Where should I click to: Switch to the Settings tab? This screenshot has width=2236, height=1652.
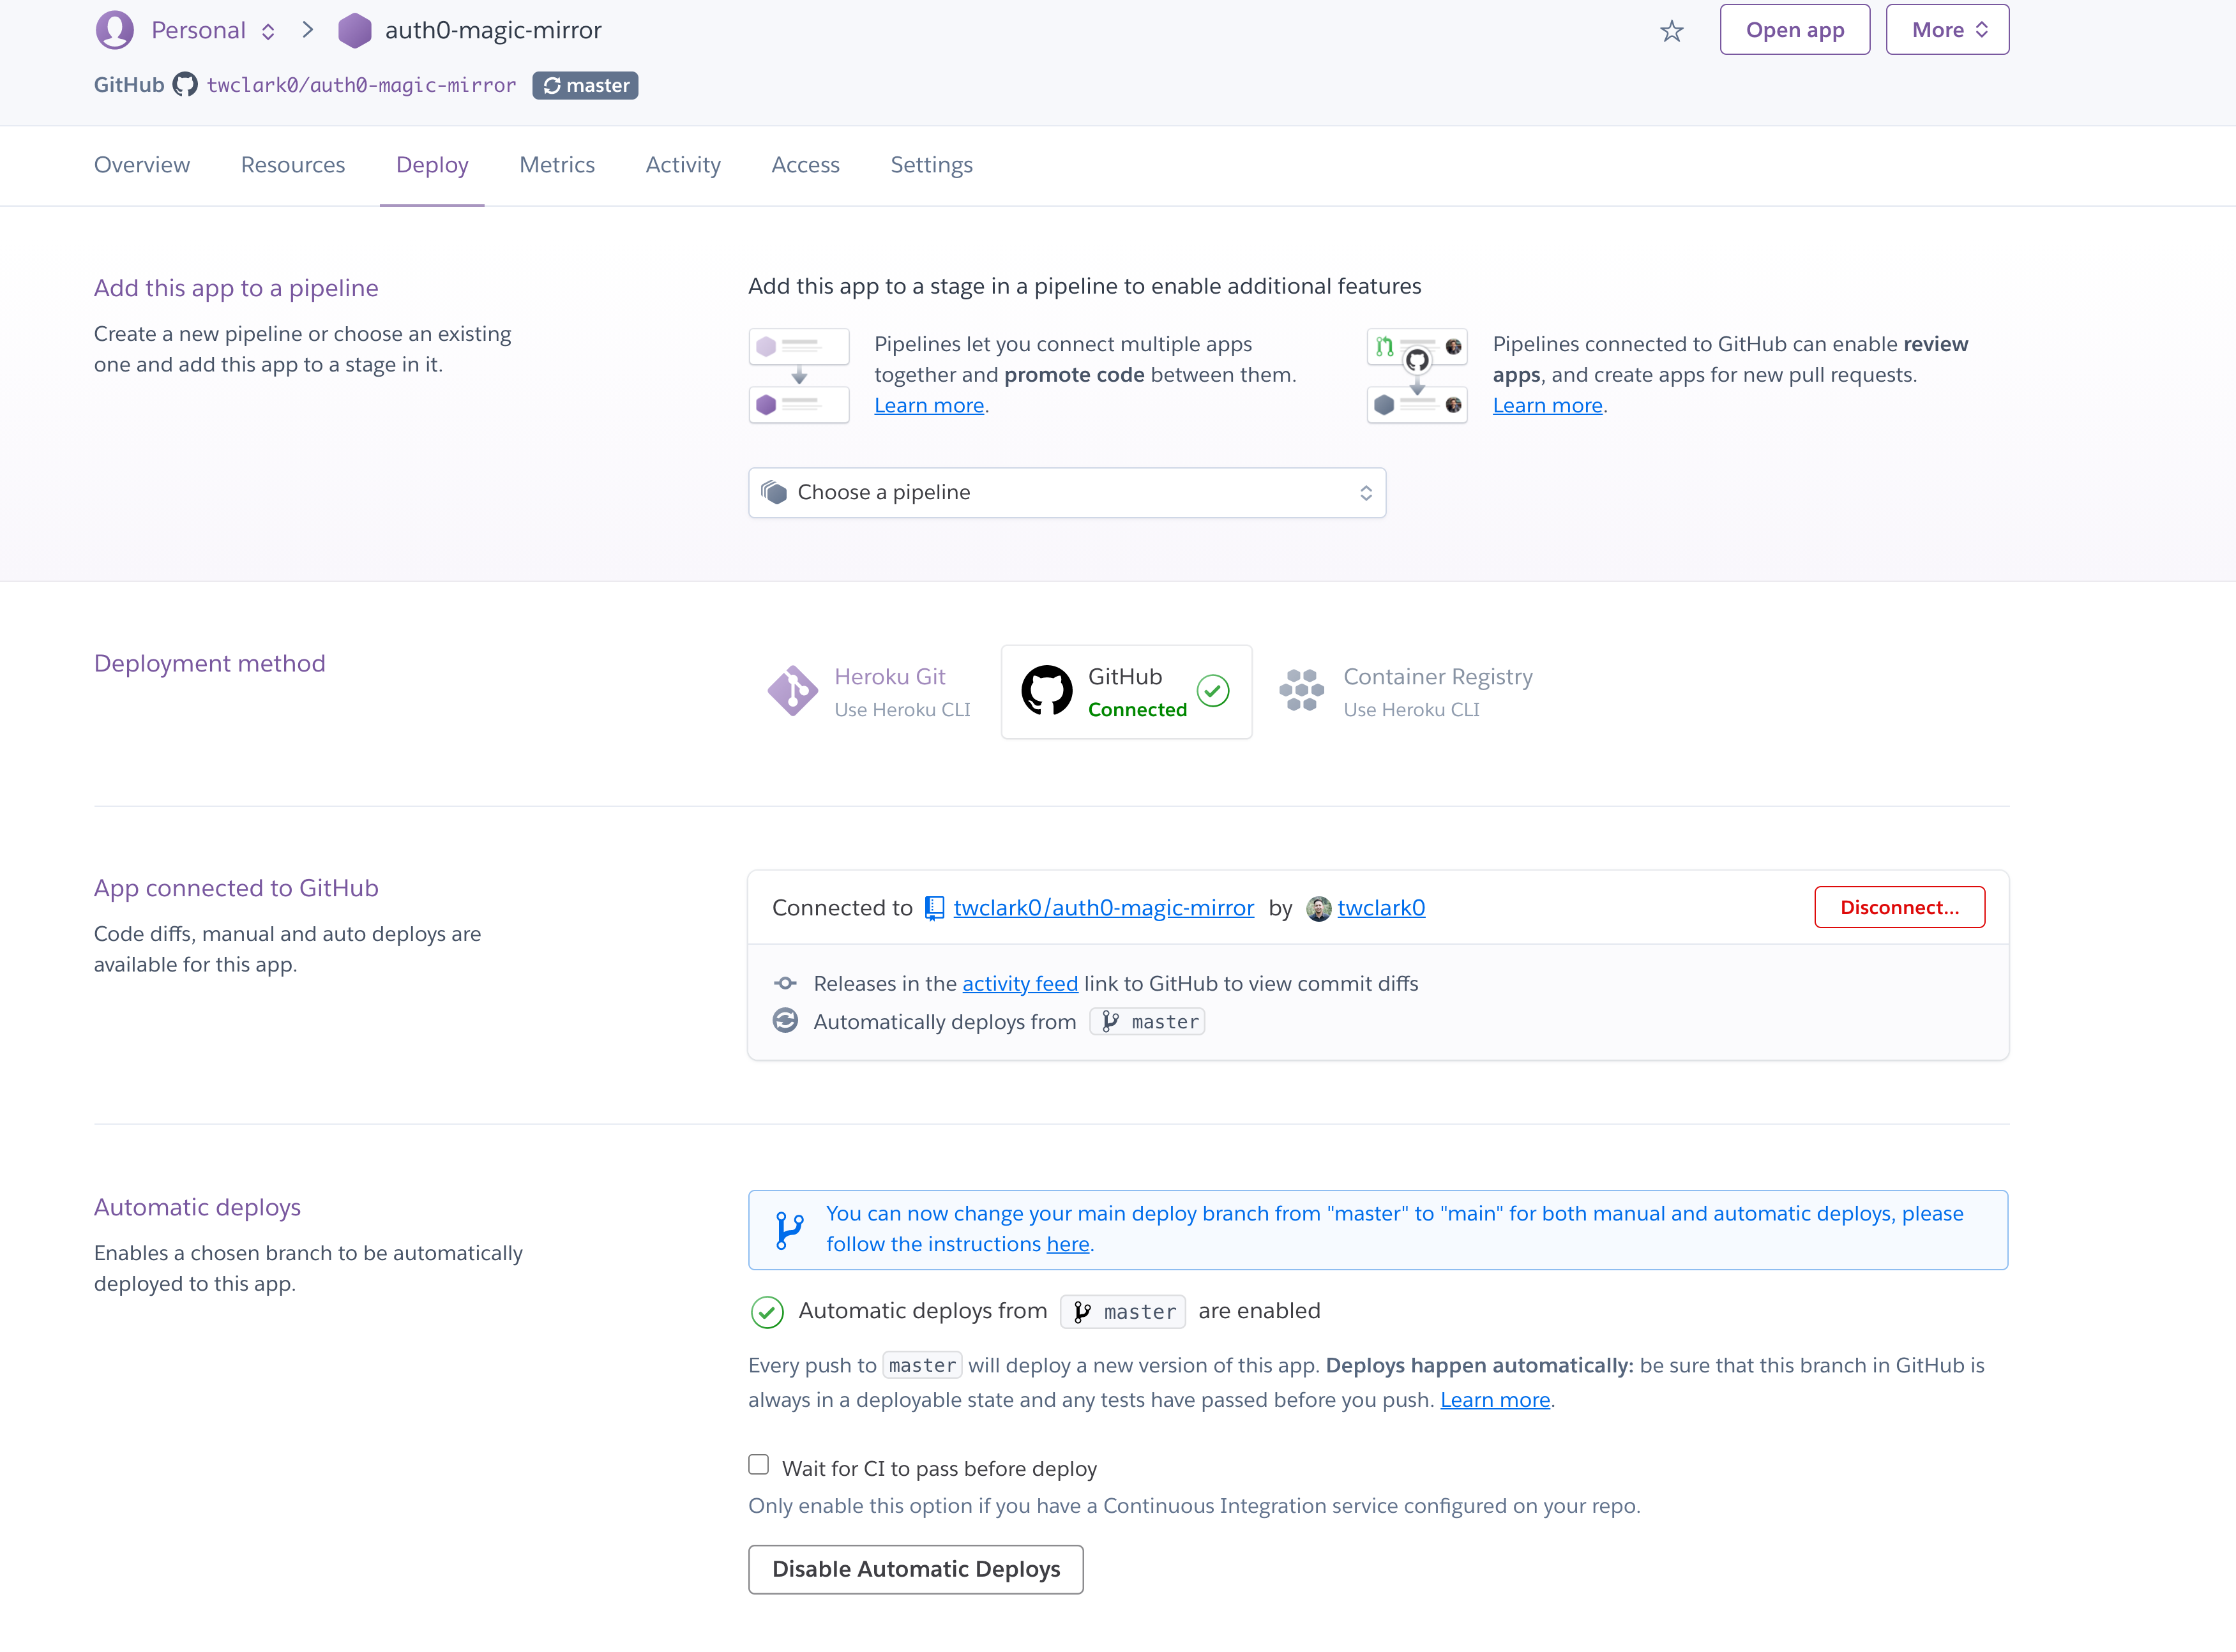pyautogui.click(x=931, y=165)
